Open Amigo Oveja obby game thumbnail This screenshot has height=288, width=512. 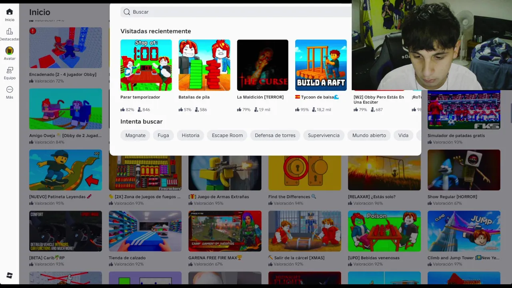point(66,109)
